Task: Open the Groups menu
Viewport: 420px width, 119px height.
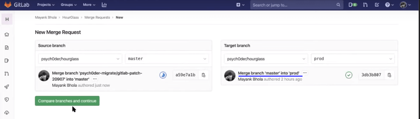Action: (x=69, y=5)
